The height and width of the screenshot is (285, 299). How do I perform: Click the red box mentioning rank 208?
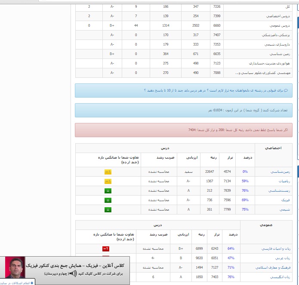point(184,130)
